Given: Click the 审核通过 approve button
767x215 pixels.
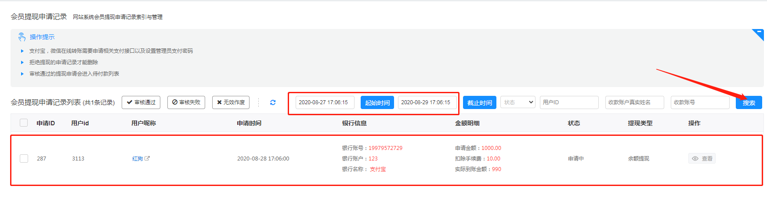Looking at the screenshot, I should [x=141, y=102].
